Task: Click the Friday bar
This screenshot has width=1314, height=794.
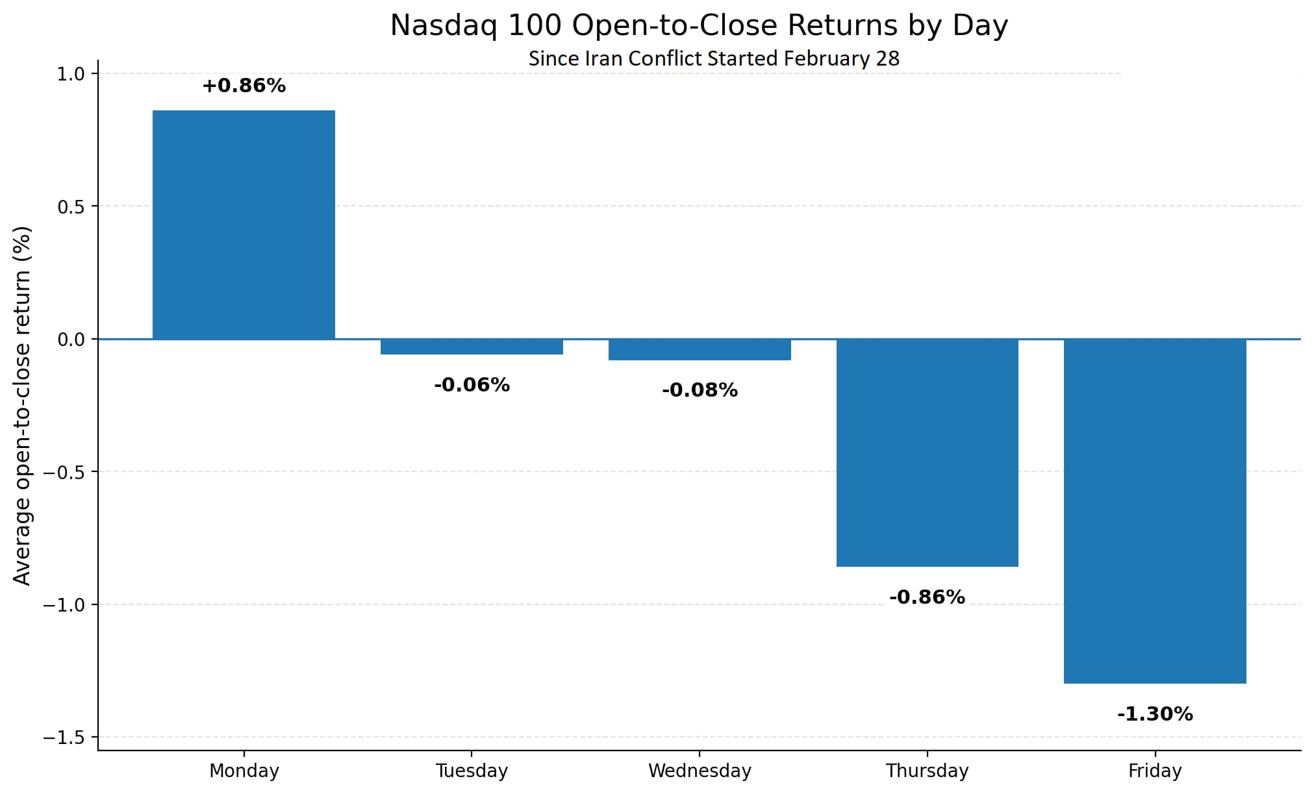Action: coord(1155,511)
